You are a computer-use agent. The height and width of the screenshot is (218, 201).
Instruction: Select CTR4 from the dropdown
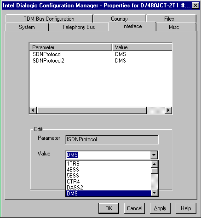(108, 182)
